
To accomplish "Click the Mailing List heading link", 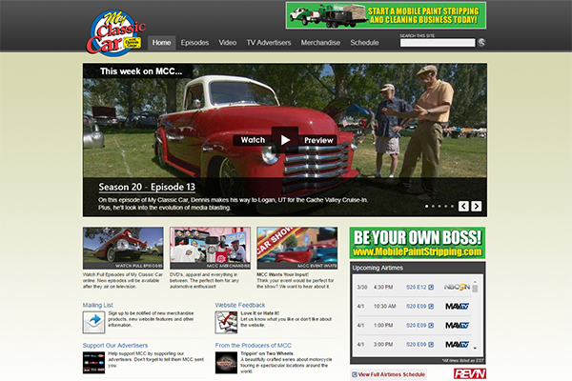I will 98,305.
